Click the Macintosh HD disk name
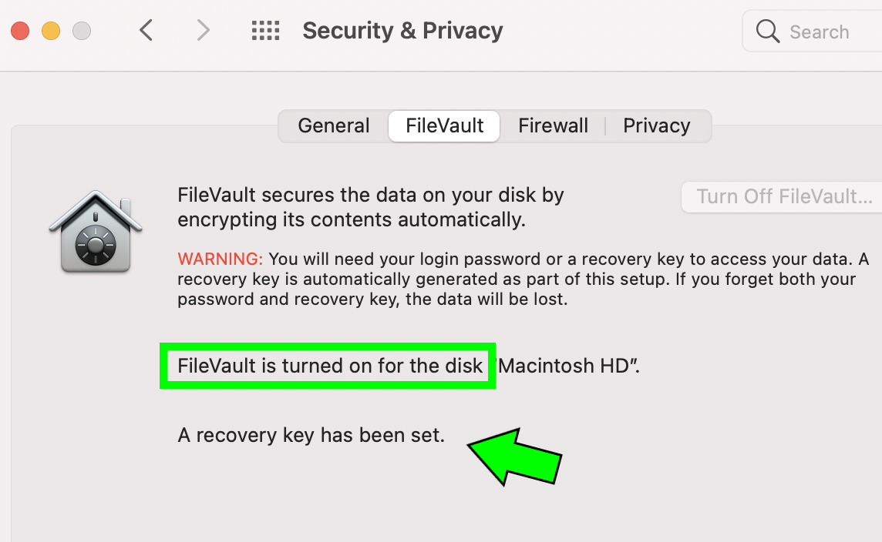Screen dimensions: 882x542 coord(567,366)
